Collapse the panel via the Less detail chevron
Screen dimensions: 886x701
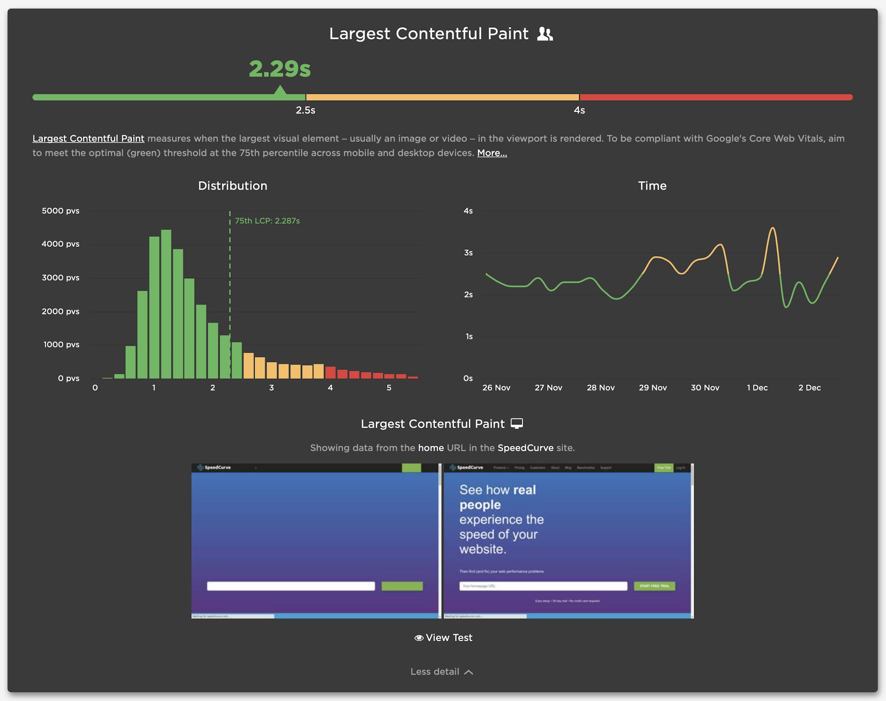click(x=469, y=672)
